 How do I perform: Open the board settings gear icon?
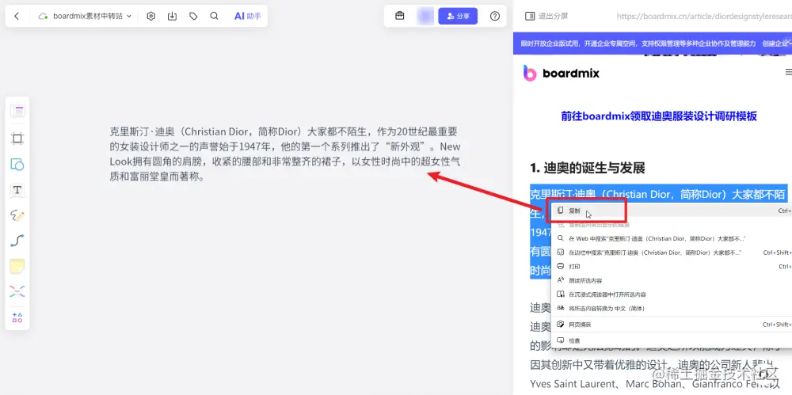click(x=151, y=16)
